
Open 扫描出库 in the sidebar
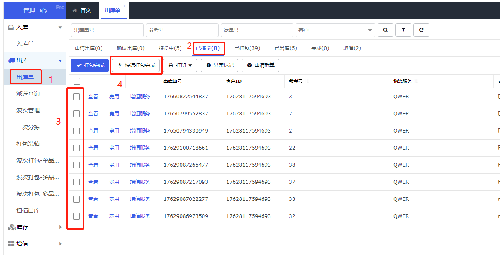(28, 210)
